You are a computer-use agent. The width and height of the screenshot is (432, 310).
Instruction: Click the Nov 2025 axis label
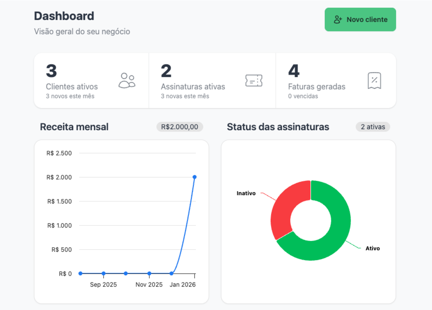[x=149, y=284]
